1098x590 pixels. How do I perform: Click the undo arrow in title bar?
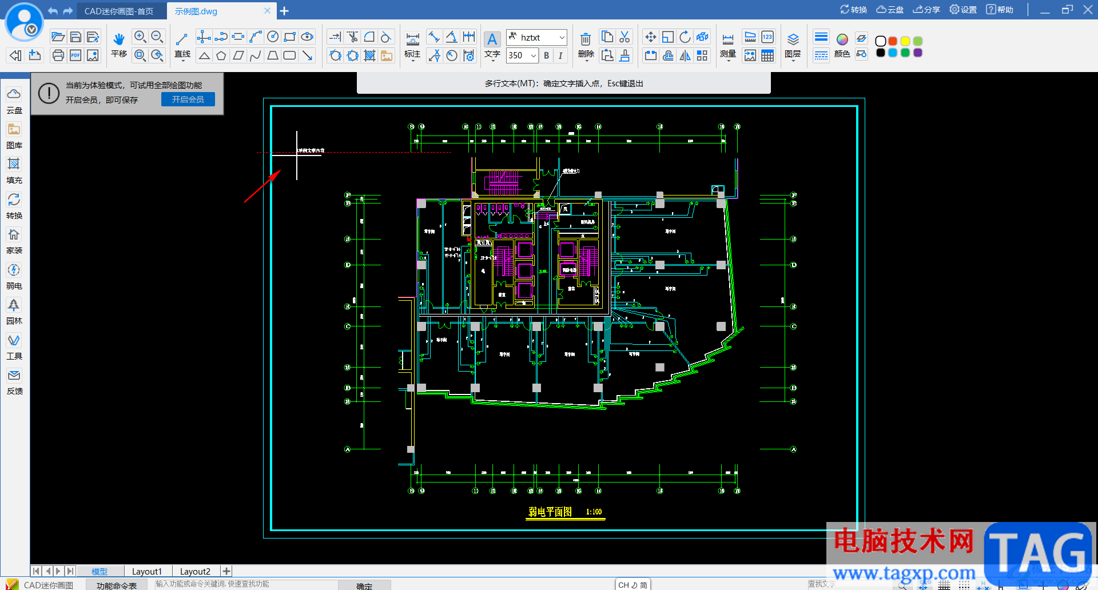tap(53, 11)
